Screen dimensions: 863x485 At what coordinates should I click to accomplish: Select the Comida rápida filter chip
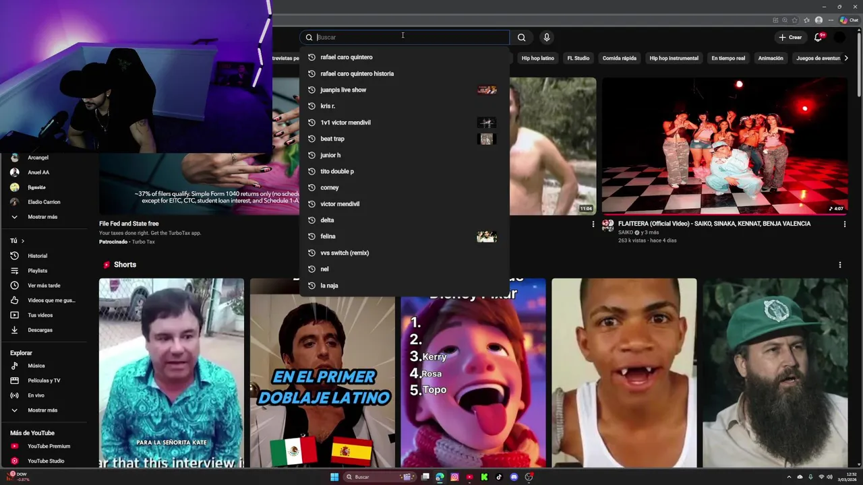click(619, 59)
